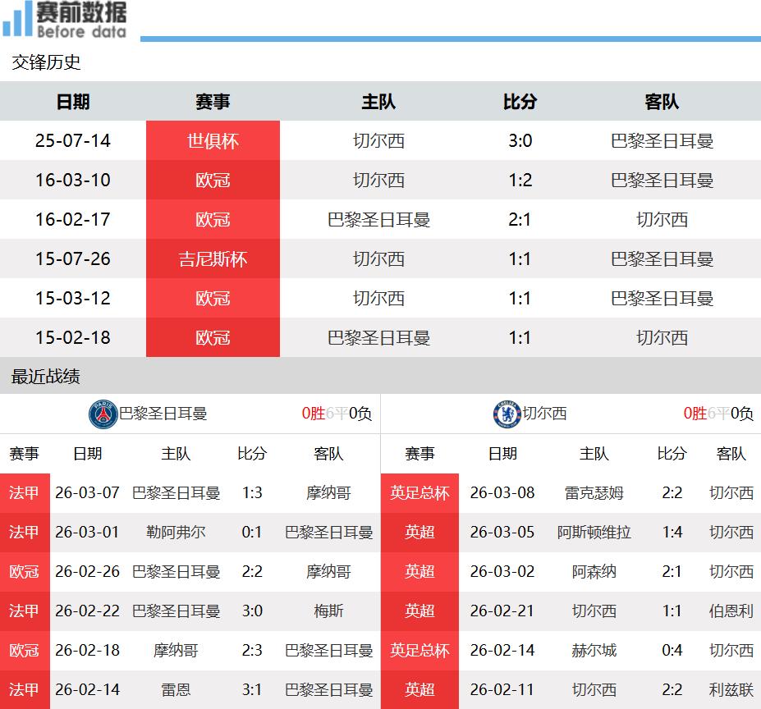Click the 赛前数据 Before data title
Image resolution: width=761 pixels, height=709 pixels.
(81, 21)
